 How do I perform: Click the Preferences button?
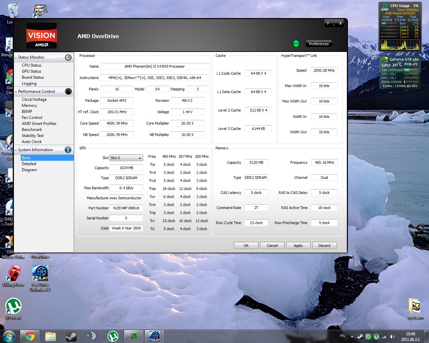click(319, 44)
